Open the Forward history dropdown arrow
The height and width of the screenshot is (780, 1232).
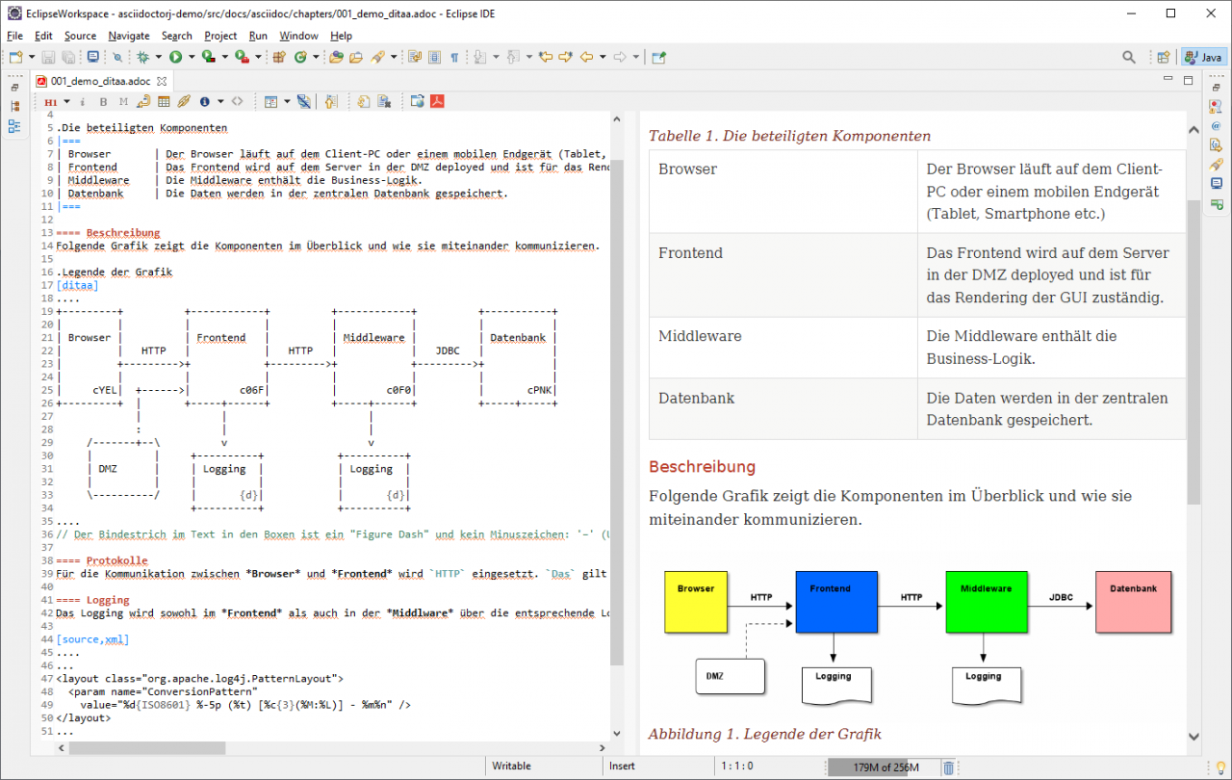coord(636,57)
